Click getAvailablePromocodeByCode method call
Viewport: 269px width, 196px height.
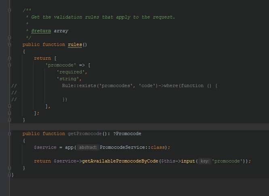coord(120,161)
